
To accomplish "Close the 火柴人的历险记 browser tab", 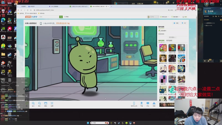I will coord(108,6).
